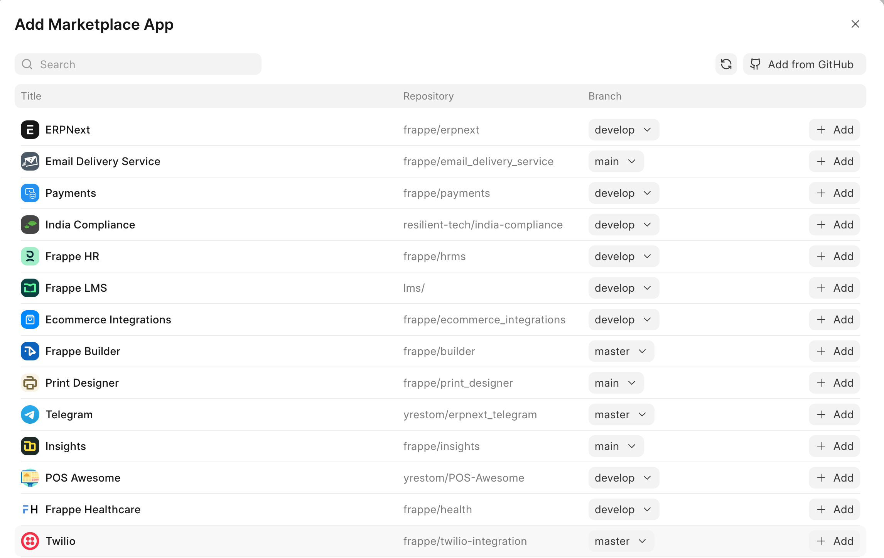
Task: Click the Email Delivery Service envelope icon
Action: [x=30, y=161]
